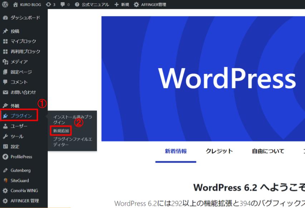Click the WordPress logo in admin bar
The height and width of the screenshot is (208, 305).
coord(5,4)
